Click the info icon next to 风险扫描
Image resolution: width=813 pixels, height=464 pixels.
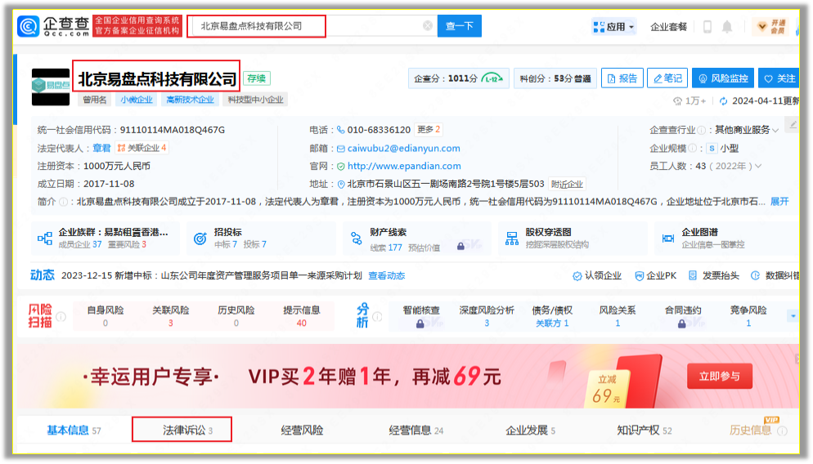pyautogui.click(x=61, y=316)
